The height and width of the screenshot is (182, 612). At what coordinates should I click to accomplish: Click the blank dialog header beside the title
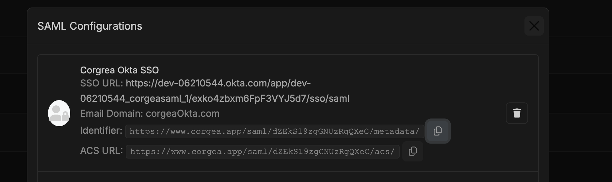click(327, 26)
